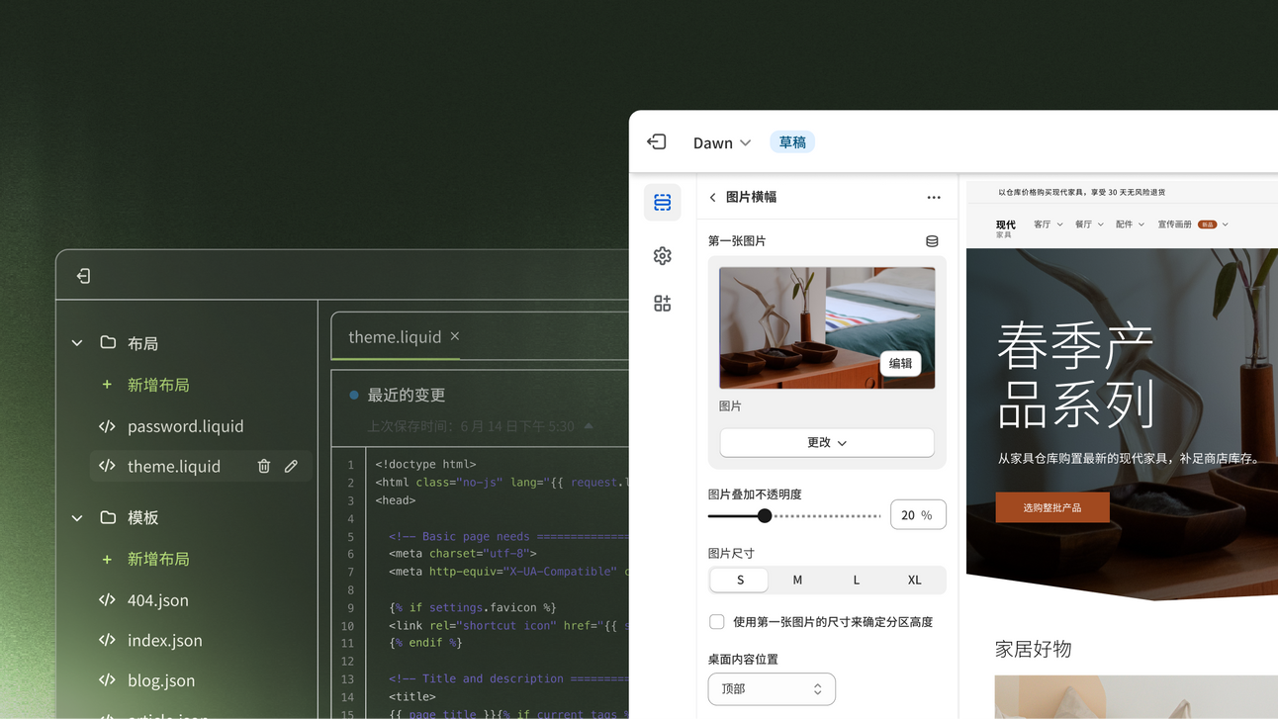1278x719 pixels.
Task: Select image size M
Action: (x=797, y=581)
